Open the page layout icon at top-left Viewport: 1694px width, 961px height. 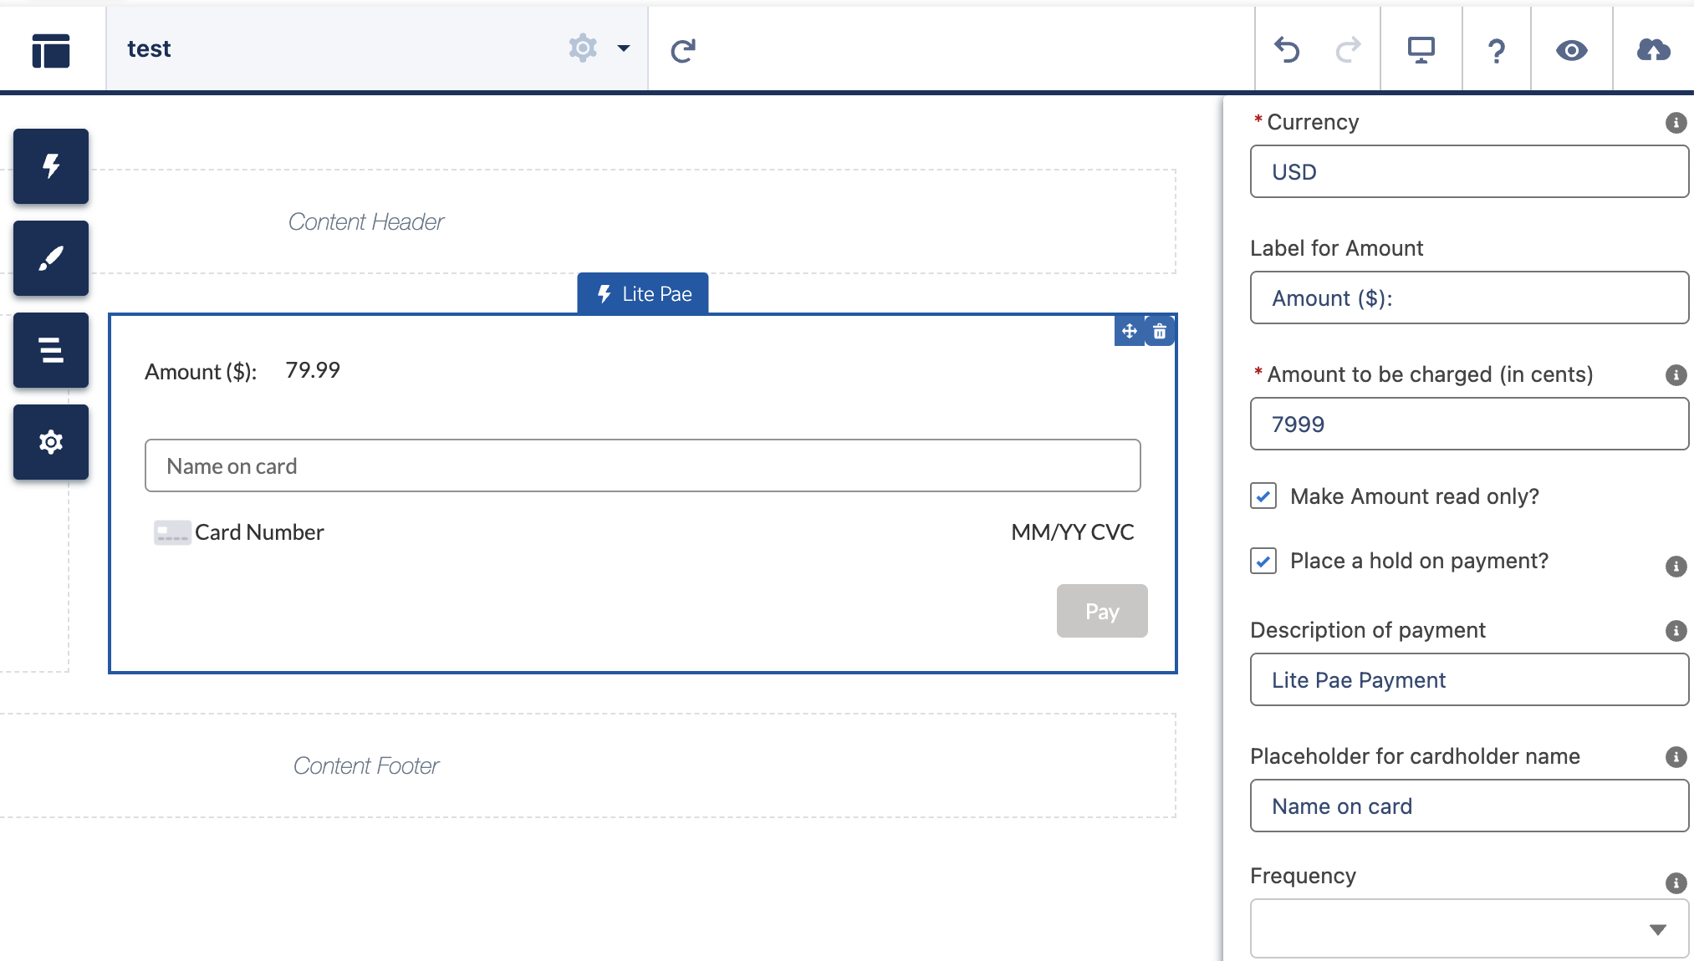(51, 50)
